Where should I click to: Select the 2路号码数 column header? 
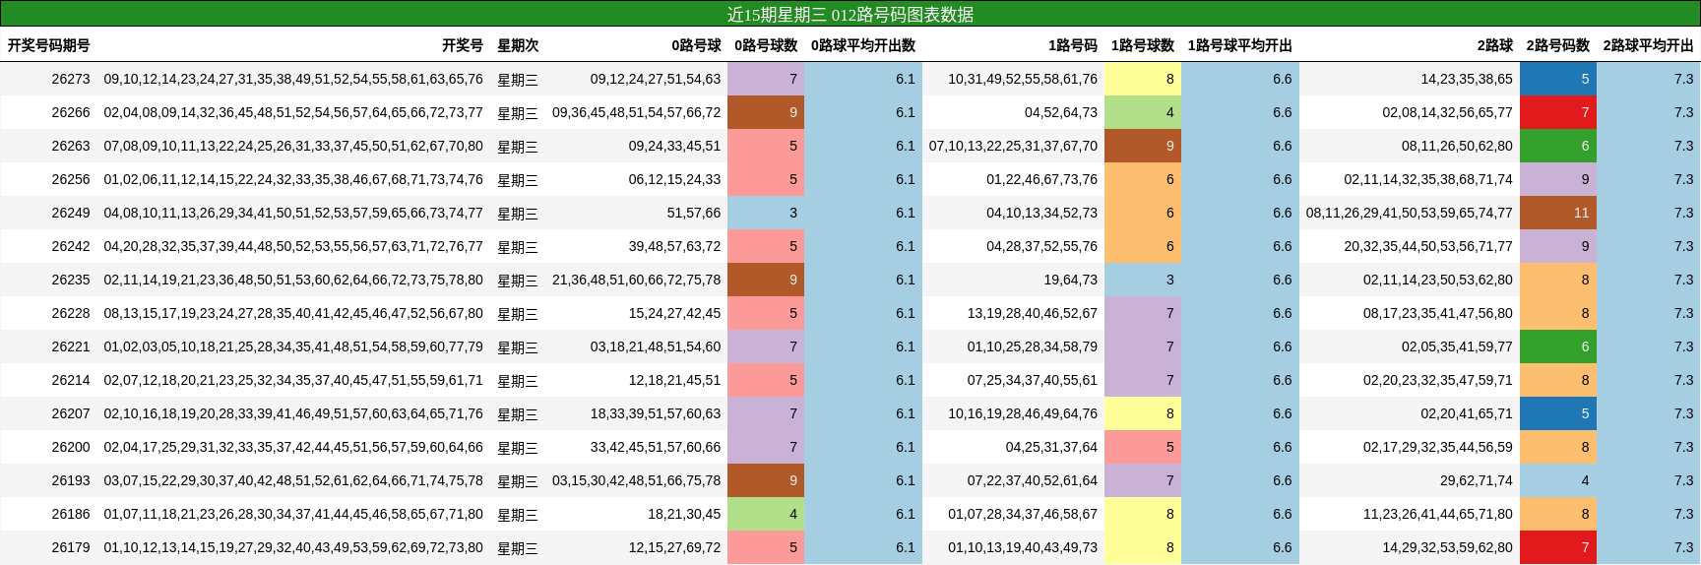click(1557, 45)
